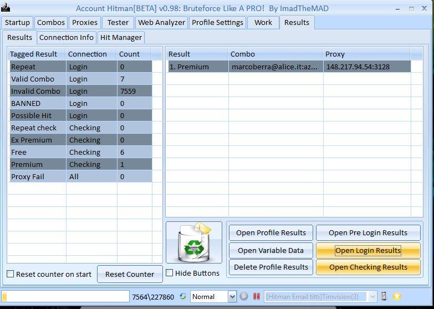Select the Proxy Fail row

[81, 176]
